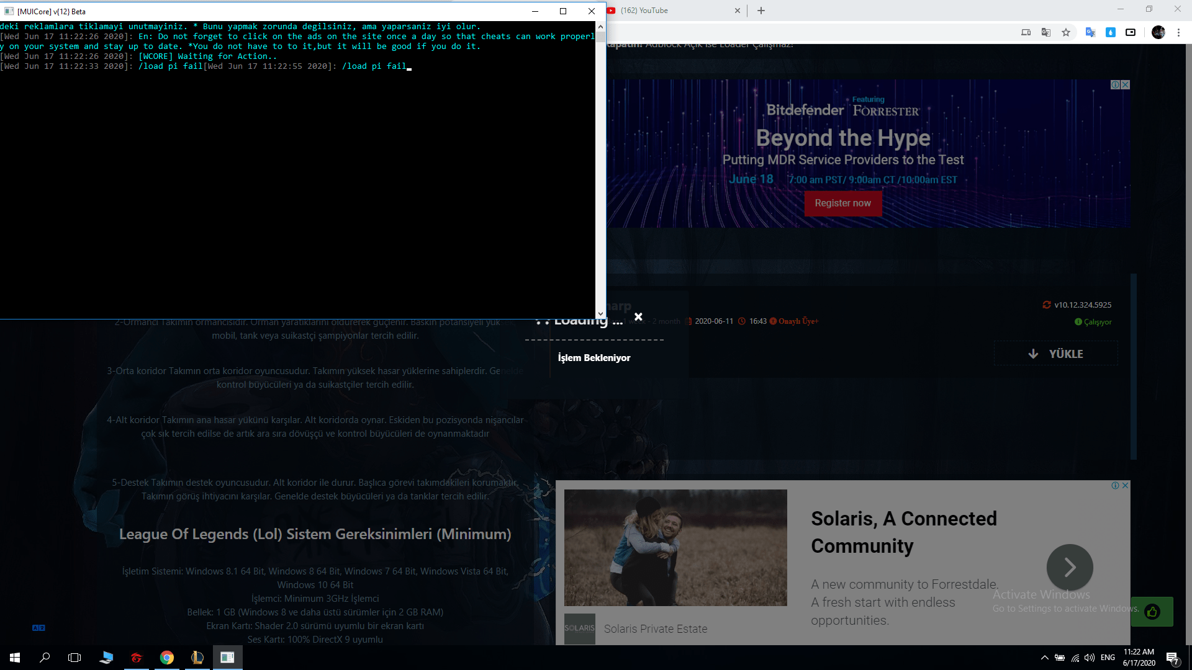Open the volume tray icon
Image resolution: width=1192 pixels, height=670 pixels.
(1090, 658)
